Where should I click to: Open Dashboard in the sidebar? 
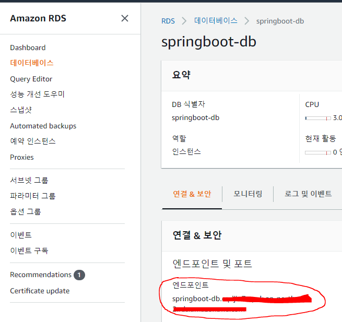[x=28, y=47]
